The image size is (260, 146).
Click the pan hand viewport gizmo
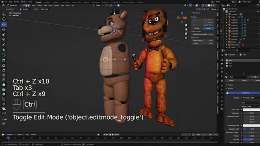[186, 29]
